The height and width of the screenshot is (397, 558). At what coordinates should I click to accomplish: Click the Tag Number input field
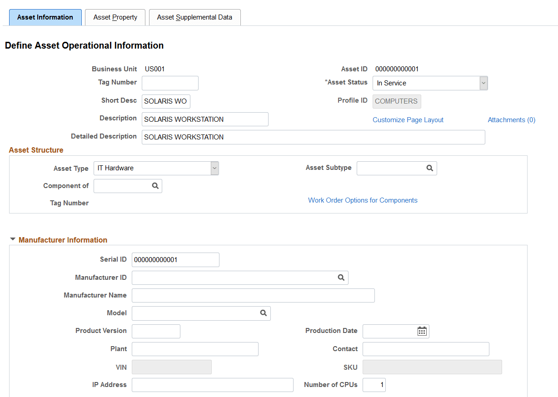170,83
